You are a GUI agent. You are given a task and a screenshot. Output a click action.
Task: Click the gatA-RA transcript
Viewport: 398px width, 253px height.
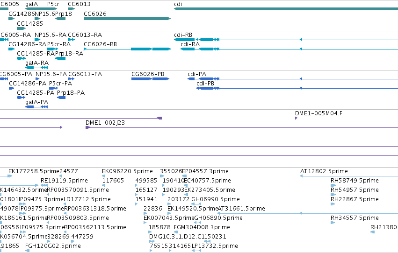click(x=36, y=68)
